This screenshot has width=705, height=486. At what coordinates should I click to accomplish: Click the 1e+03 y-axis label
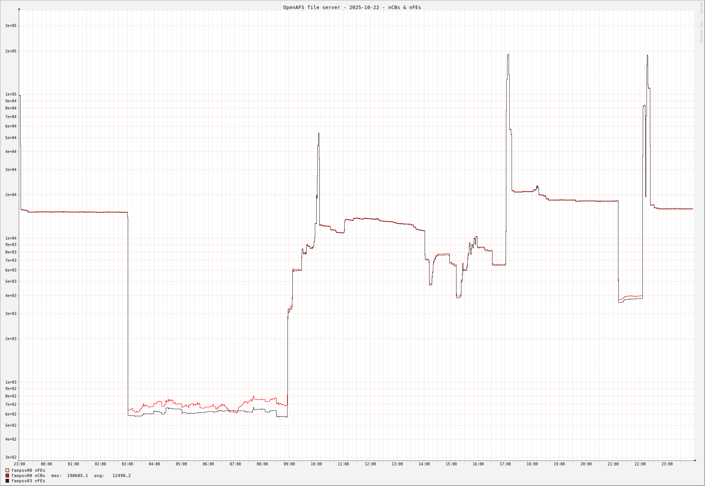coord(11,382)
